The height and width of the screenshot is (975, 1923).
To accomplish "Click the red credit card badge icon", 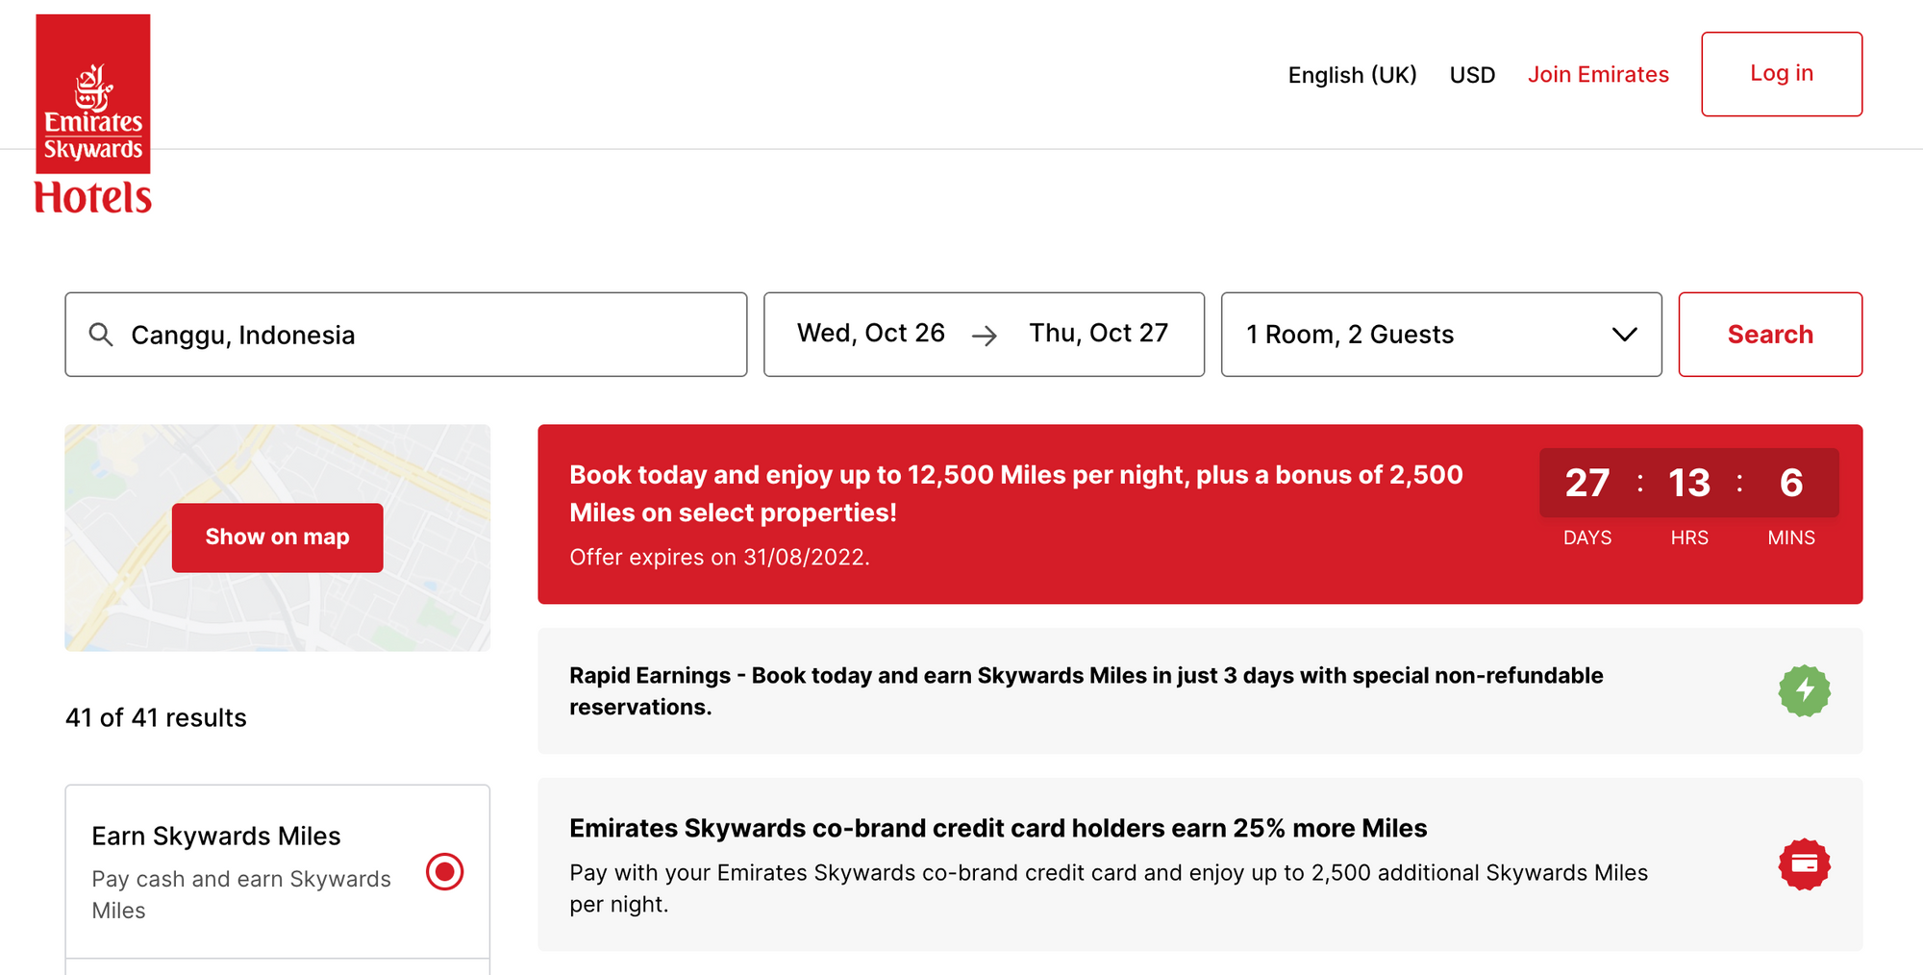I will click(1804, 863).
